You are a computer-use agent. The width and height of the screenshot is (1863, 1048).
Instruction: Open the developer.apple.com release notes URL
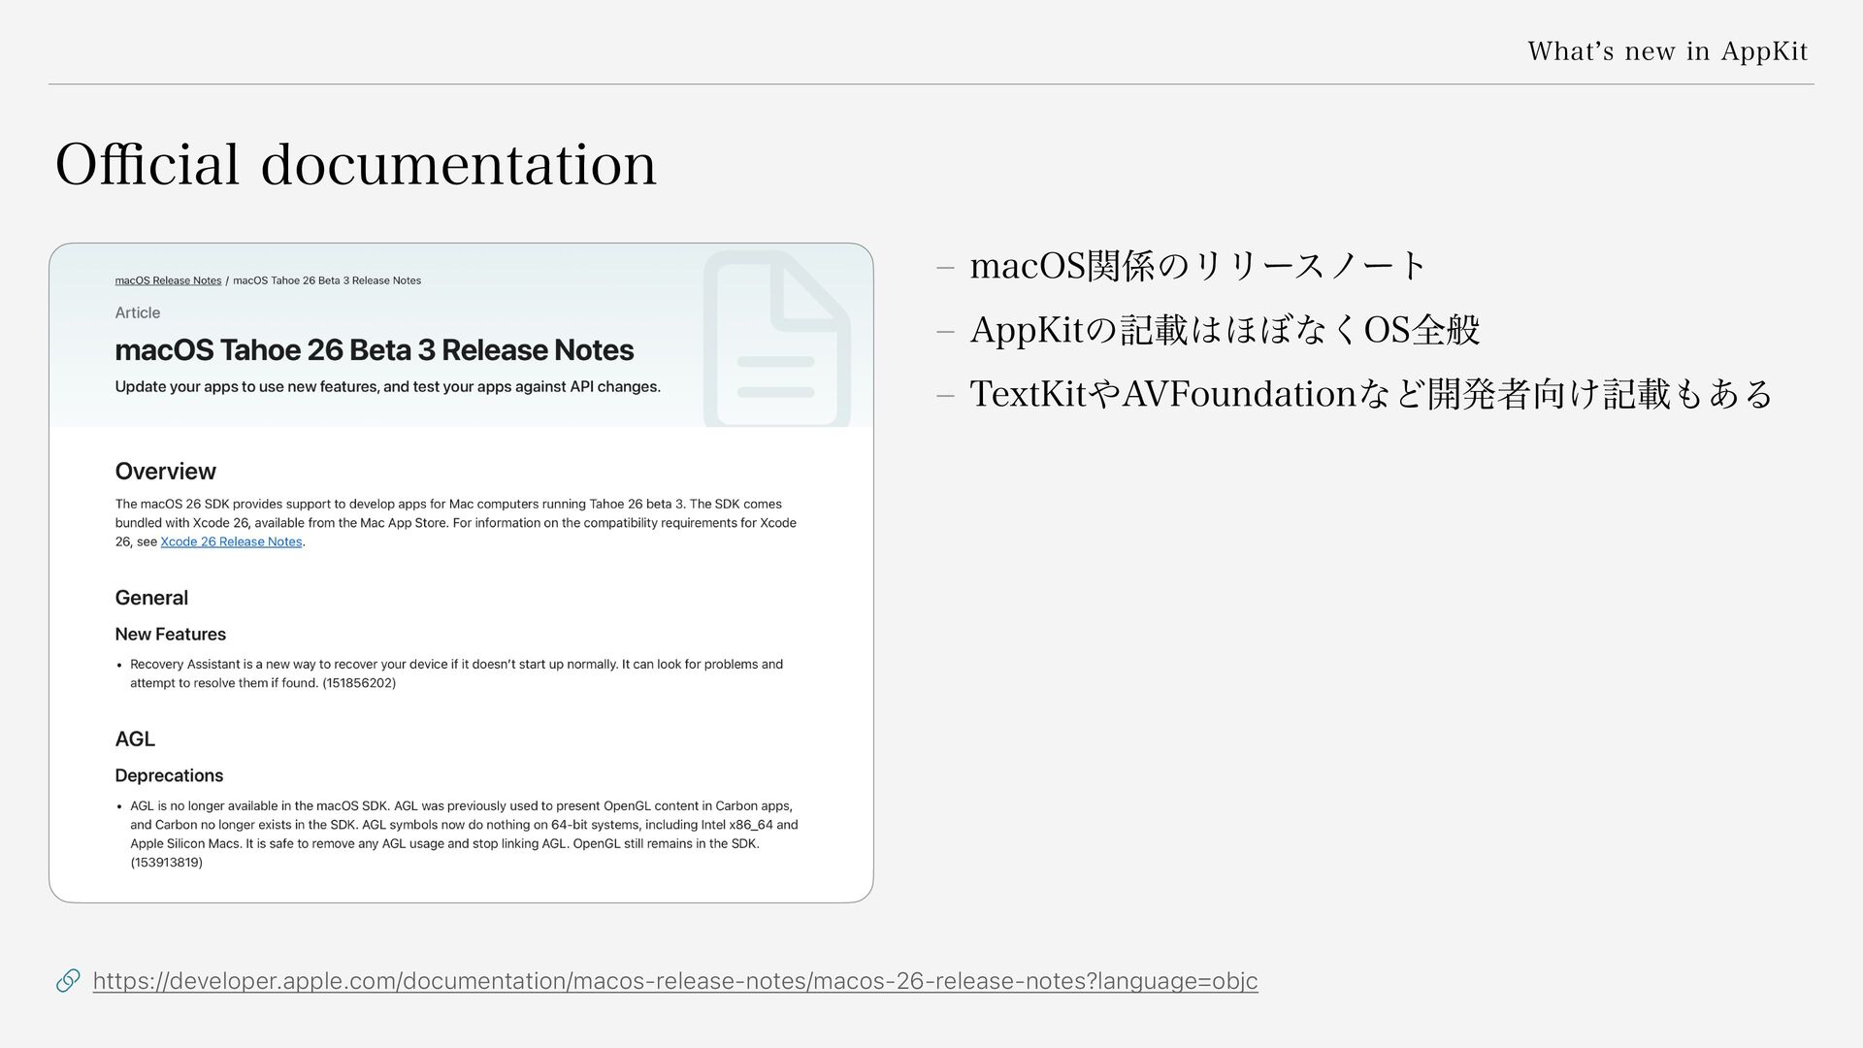tap(675, 981)
